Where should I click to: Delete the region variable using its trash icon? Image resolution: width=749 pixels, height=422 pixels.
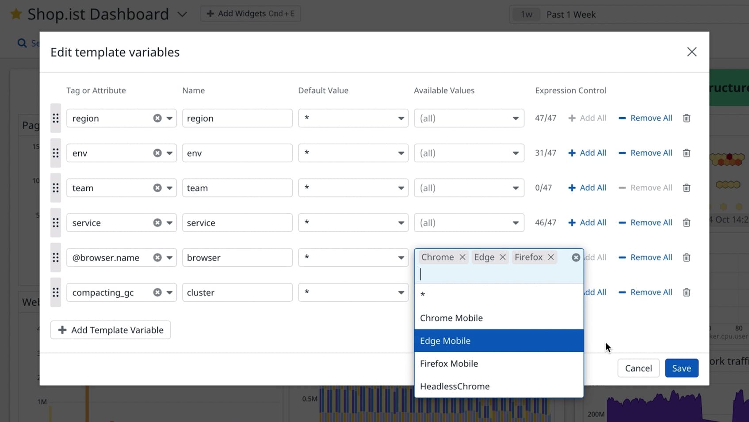click(x=686, y=118)
